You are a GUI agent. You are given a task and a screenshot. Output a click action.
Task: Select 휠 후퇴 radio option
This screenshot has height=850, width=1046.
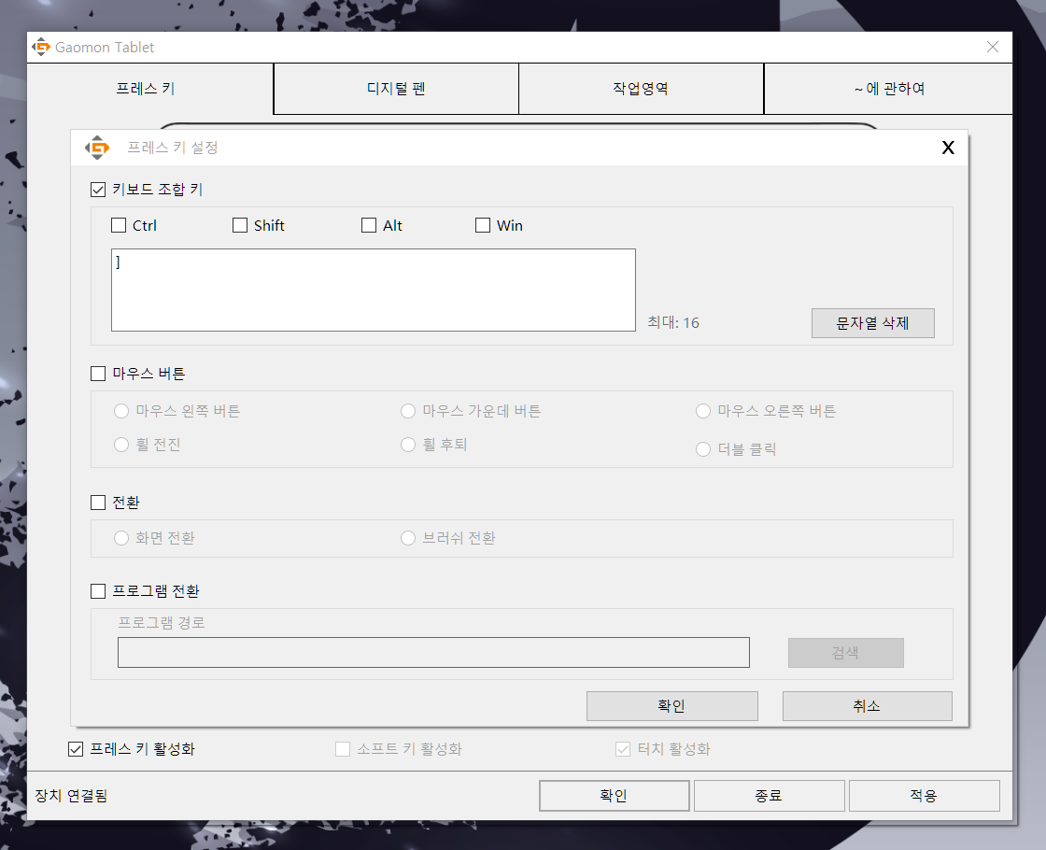(x=408, y=445)
